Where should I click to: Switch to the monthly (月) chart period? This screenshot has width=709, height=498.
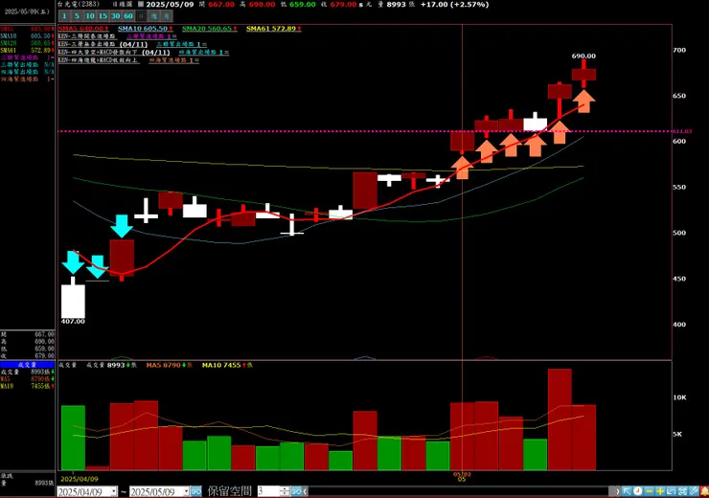point(167,16)
